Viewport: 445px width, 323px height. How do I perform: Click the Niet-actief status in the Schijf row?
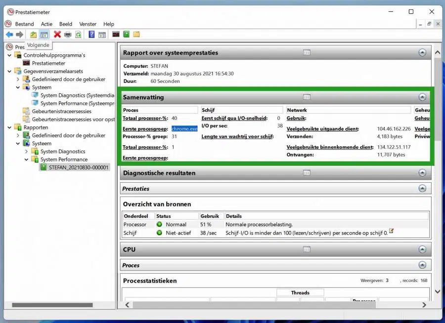(x=178, y=233)
